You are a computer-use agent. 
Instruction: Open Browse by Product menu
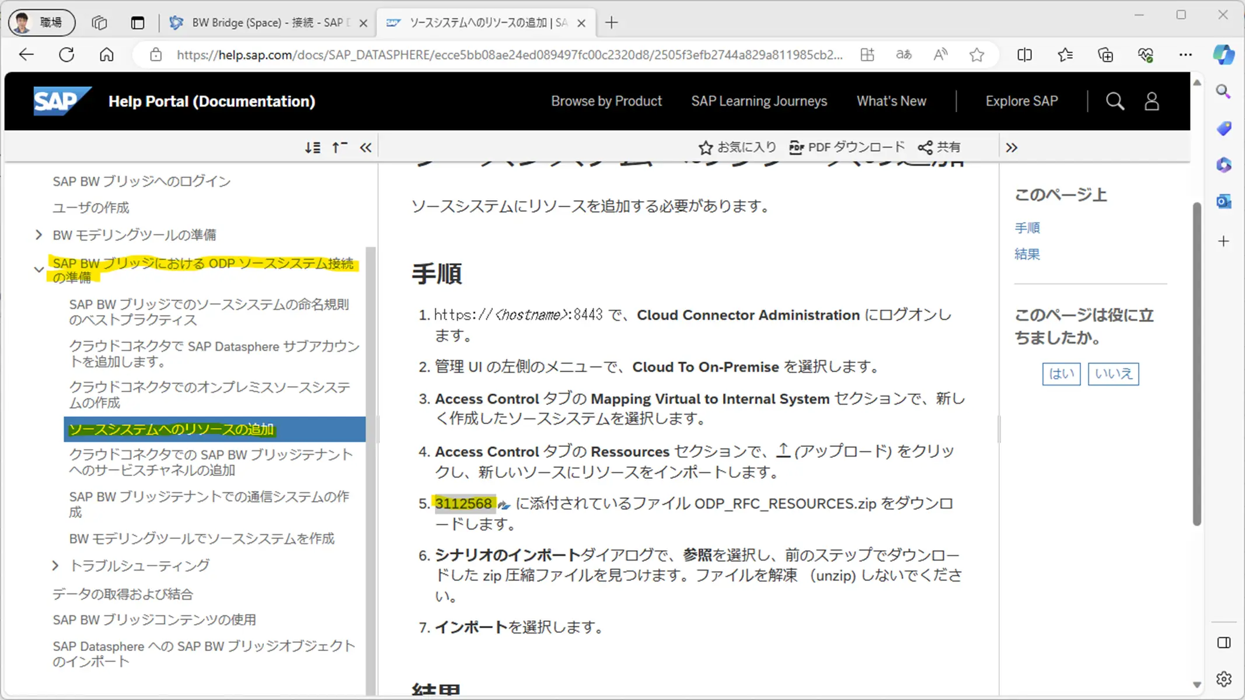point(606,101)
